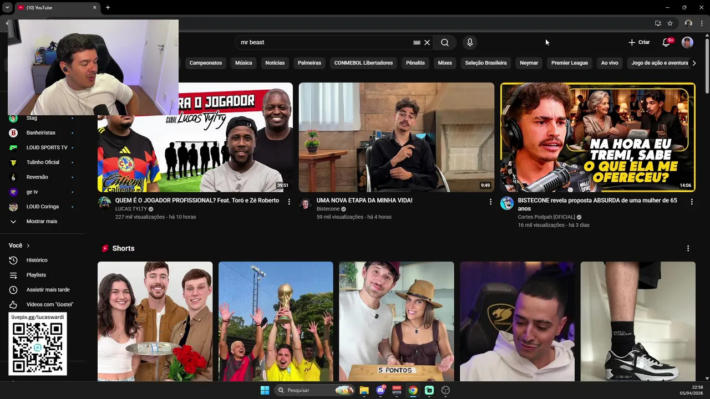The image size is (710, 399).
Task: Click title 'BISTECONE revela proposta ABSURDA'
Action: (597, 204)
